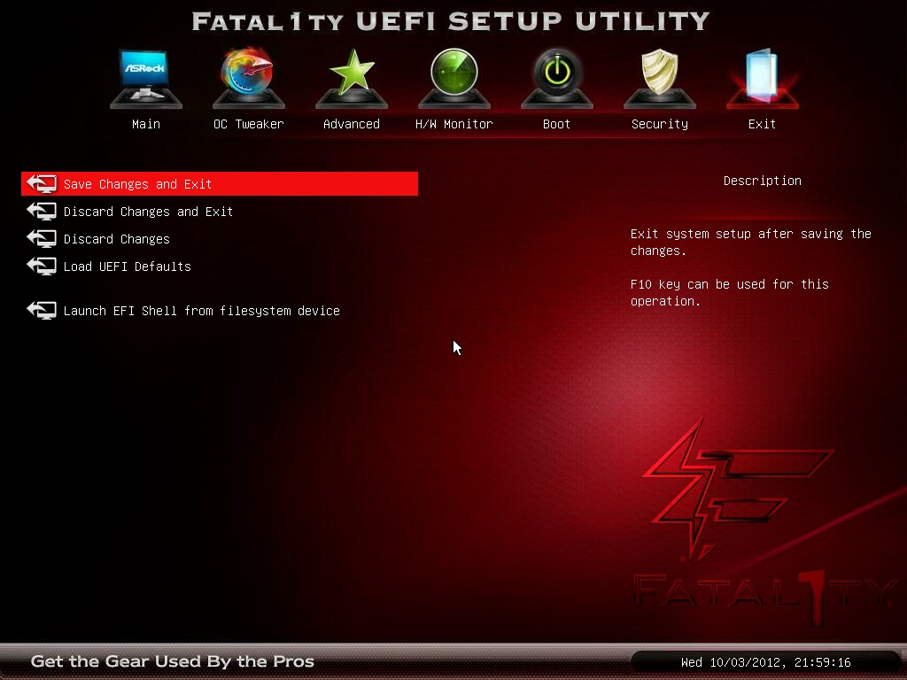This screenshot has height=680, width=907.
Task: Open the Main section via the ASRock monitor icon
Action: coord(146,79)
